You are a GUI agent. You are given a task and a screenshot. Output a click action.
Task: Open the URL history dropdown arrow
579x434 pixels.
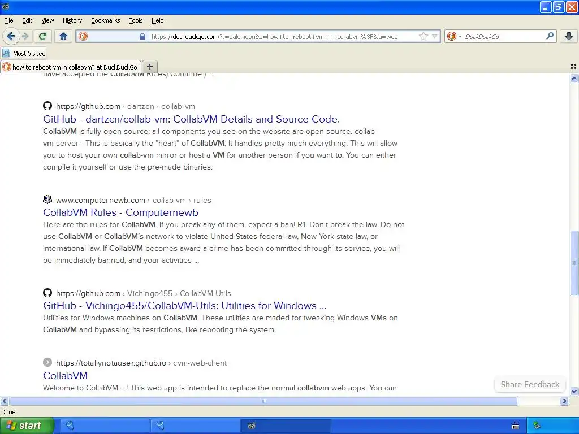pyautogui.click(x=435, y=36)
